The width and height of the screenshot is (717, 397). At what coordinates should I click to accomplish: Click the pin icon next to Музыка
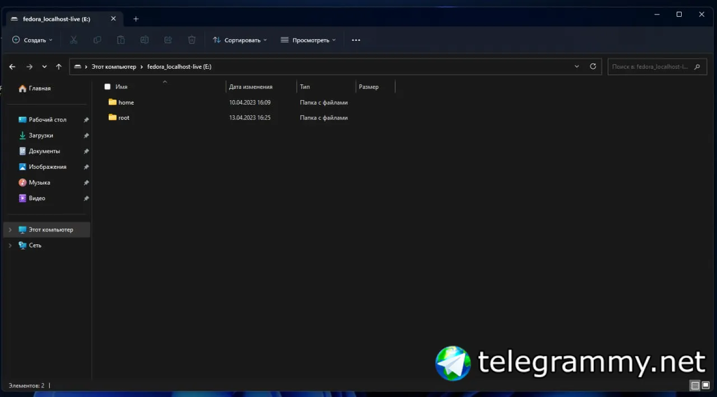click(86, 182)
